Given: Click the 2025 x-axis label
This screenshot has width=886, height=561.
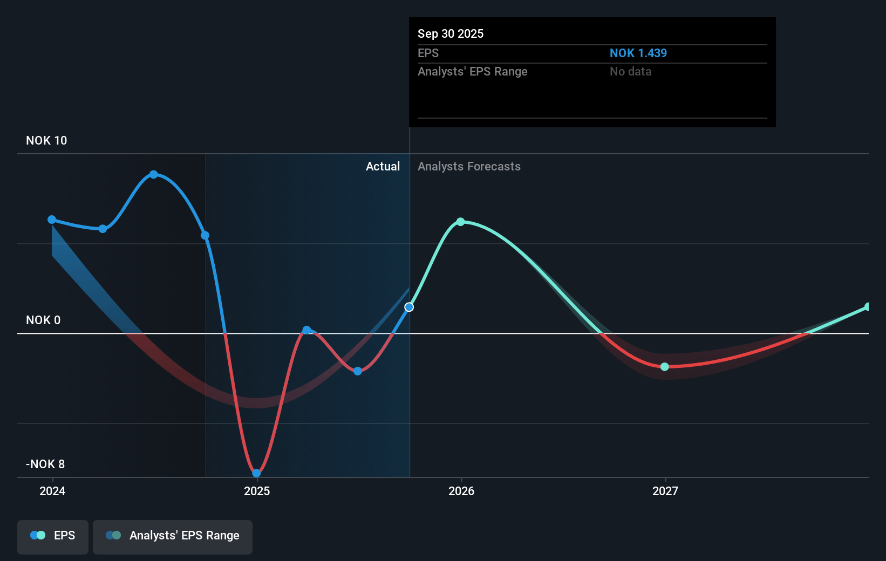Looking at the screenshot, I should (257, 491).
